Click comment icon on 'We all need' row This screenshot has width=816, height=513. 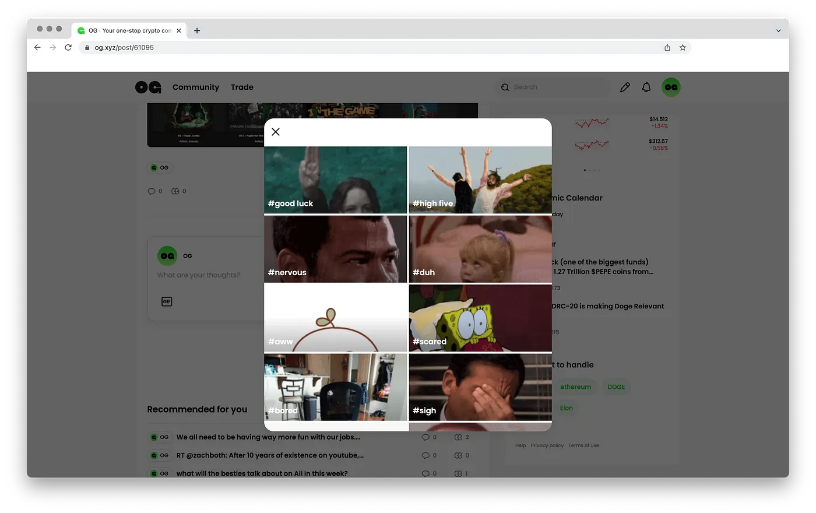pyautogui.click(x=425, y=437)
